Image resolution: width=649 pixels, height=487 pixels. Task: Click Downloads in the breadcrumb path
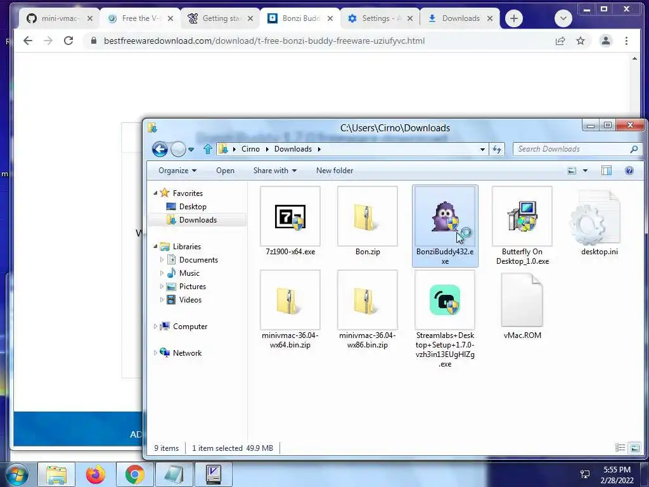coord(293,149)
